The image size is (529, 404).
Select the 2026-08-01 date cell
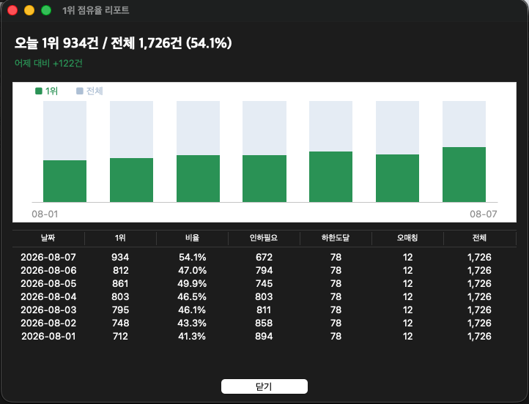48,336
